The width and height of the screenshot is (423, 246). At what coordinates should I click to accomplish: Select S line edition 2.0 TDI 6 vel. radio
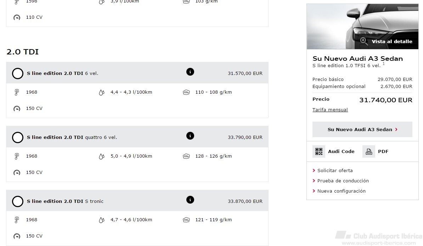point(18,74)
